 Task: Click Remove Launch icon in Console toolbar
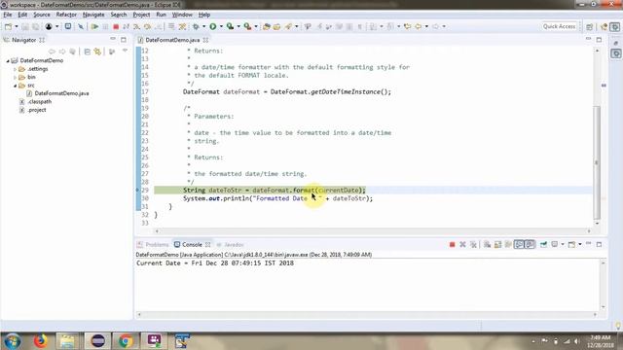click(x=462, y=244)
